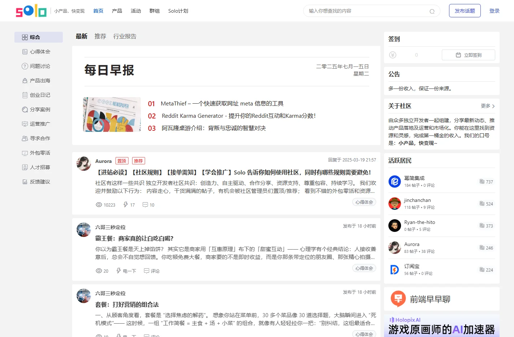Open the 霸王餐 post title
This screenshot has height=337, width=514.
(x=134, y=238)
